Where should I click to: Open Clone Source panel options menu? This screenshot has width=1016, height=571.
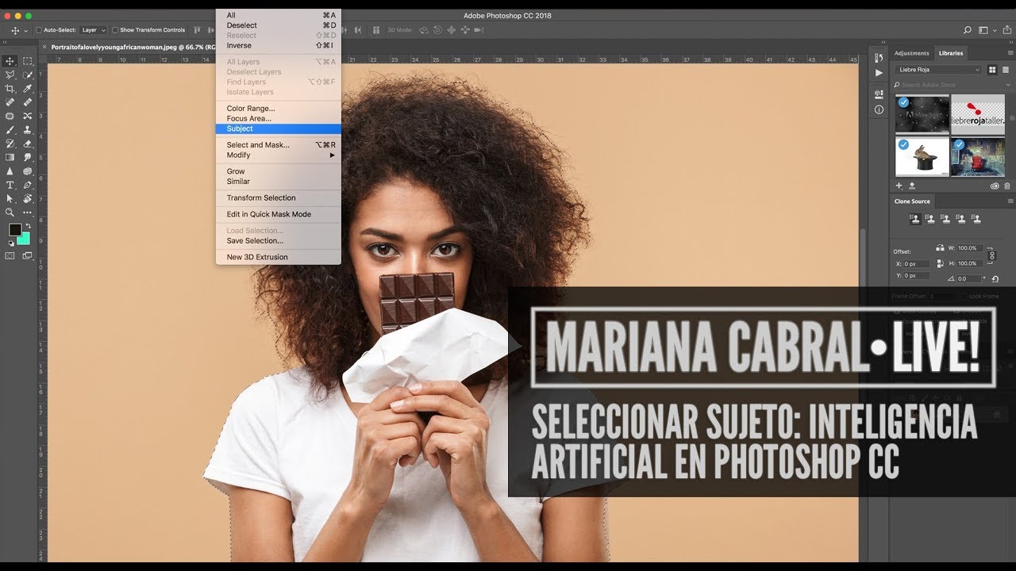(x=1010, y=201)
